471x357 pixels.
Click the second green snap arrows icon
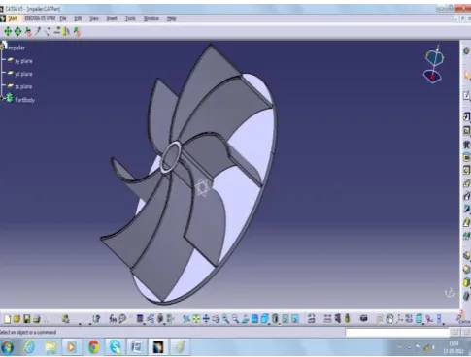pos(17,31)
